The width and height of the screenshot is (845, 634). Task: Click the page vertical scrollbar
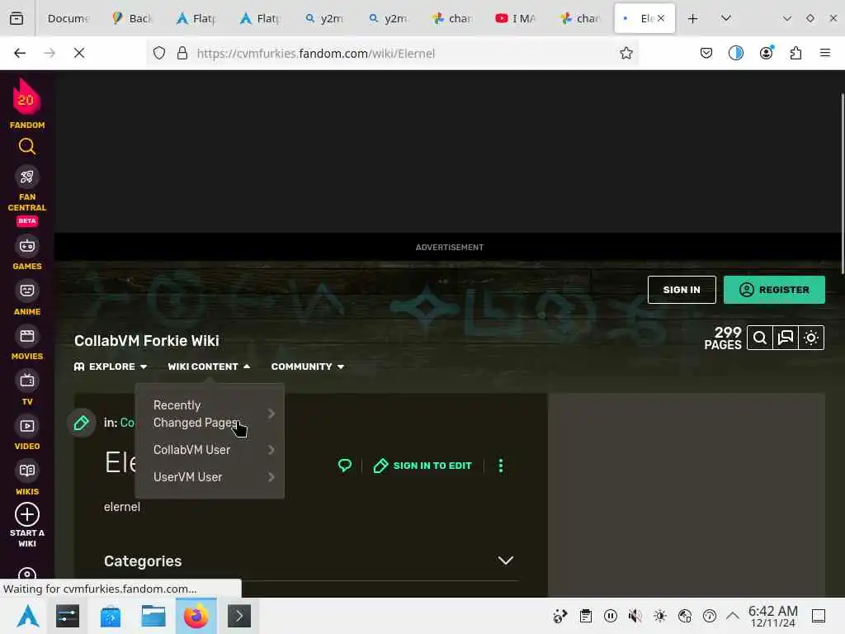click(842, 183)
